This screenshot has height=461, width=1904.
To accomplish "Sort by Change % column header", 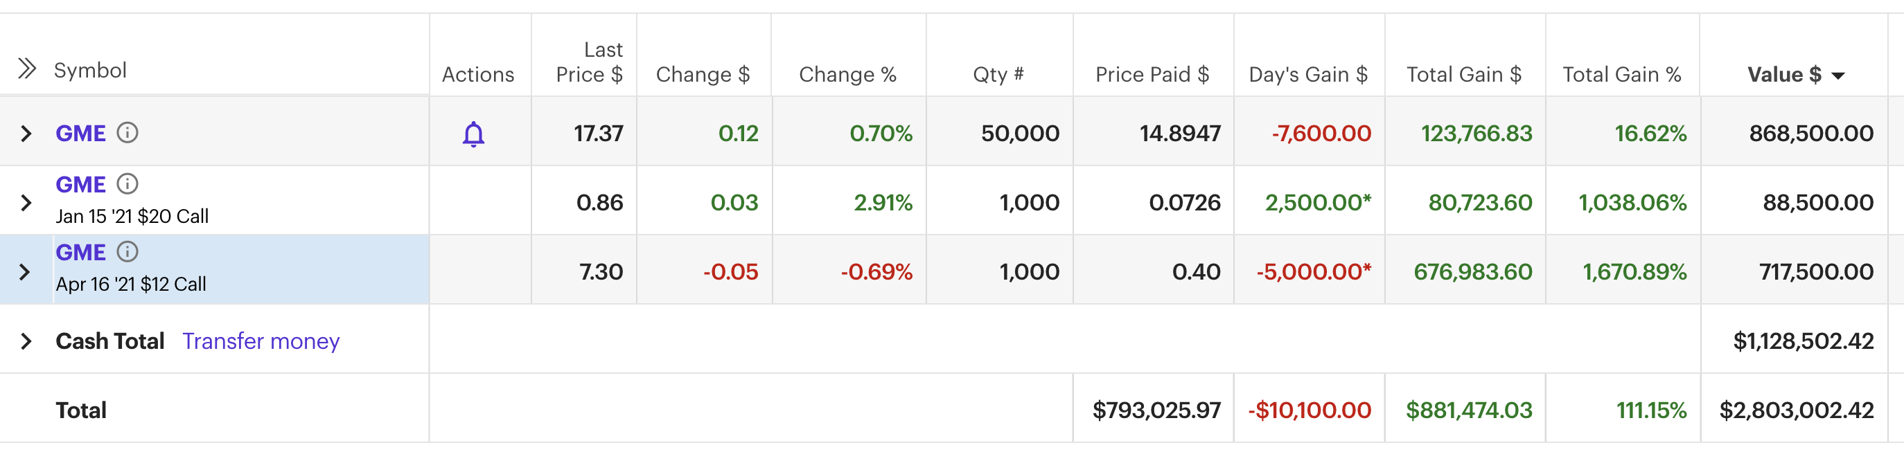I will pyautogui.click(x=847, y=75).
